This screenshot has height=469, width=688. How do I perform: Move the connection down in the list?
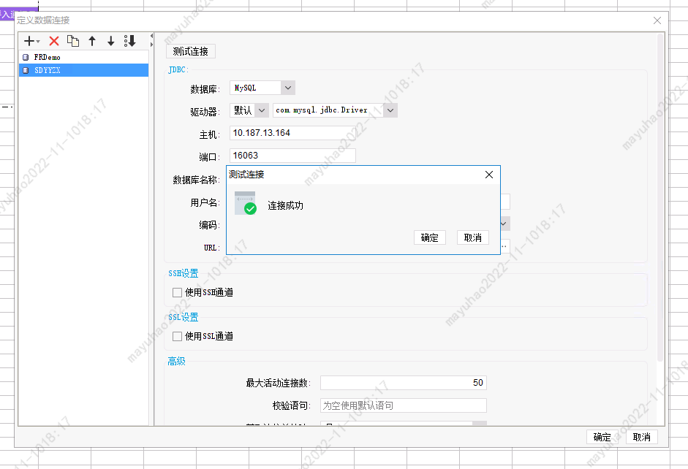coord(111,41)
